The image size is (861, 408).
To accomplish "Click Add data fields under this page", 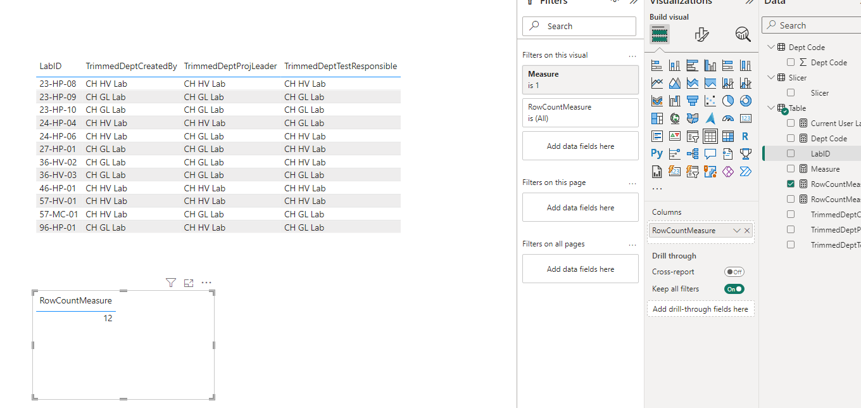I will pos(581,208).
